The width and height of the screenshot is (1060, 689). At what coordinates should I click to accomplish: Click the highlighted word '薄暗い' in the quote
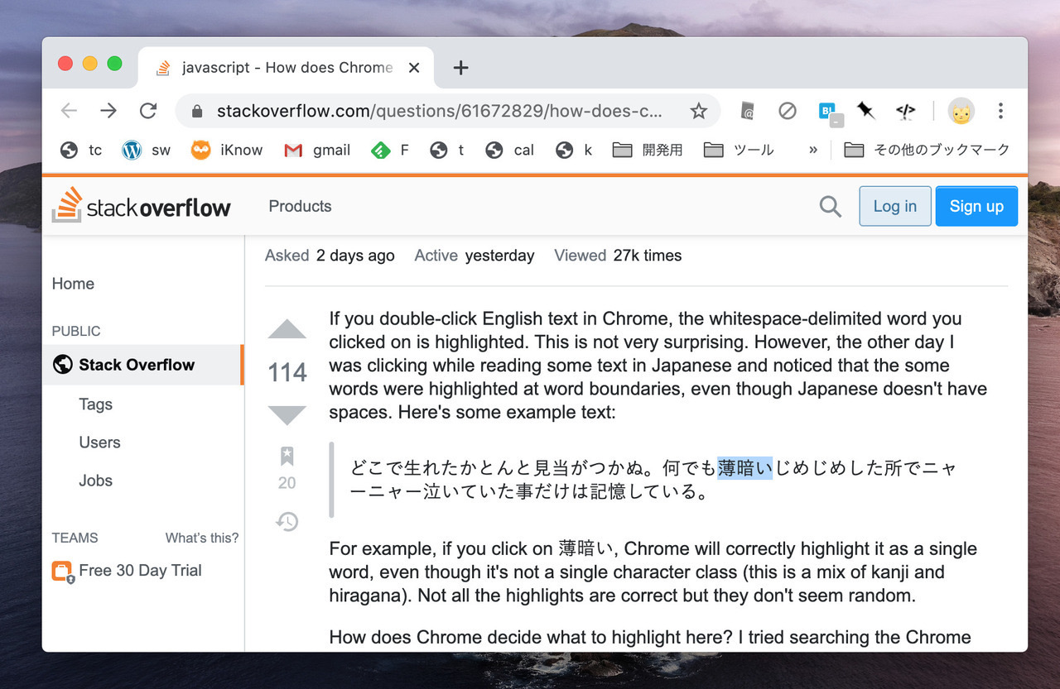coord(744,468)
